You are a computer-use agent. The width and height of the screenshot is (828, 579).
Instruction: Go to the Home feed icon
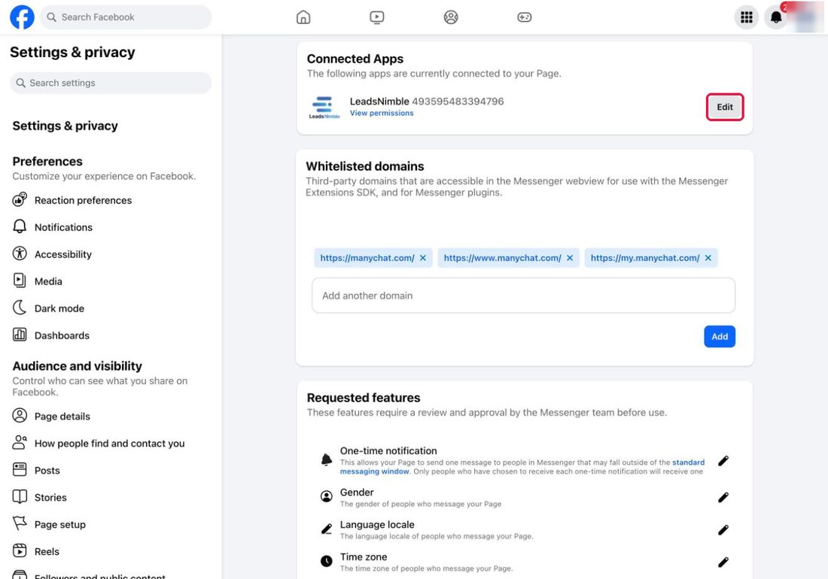pyautogui.click(x=303, y=17)
